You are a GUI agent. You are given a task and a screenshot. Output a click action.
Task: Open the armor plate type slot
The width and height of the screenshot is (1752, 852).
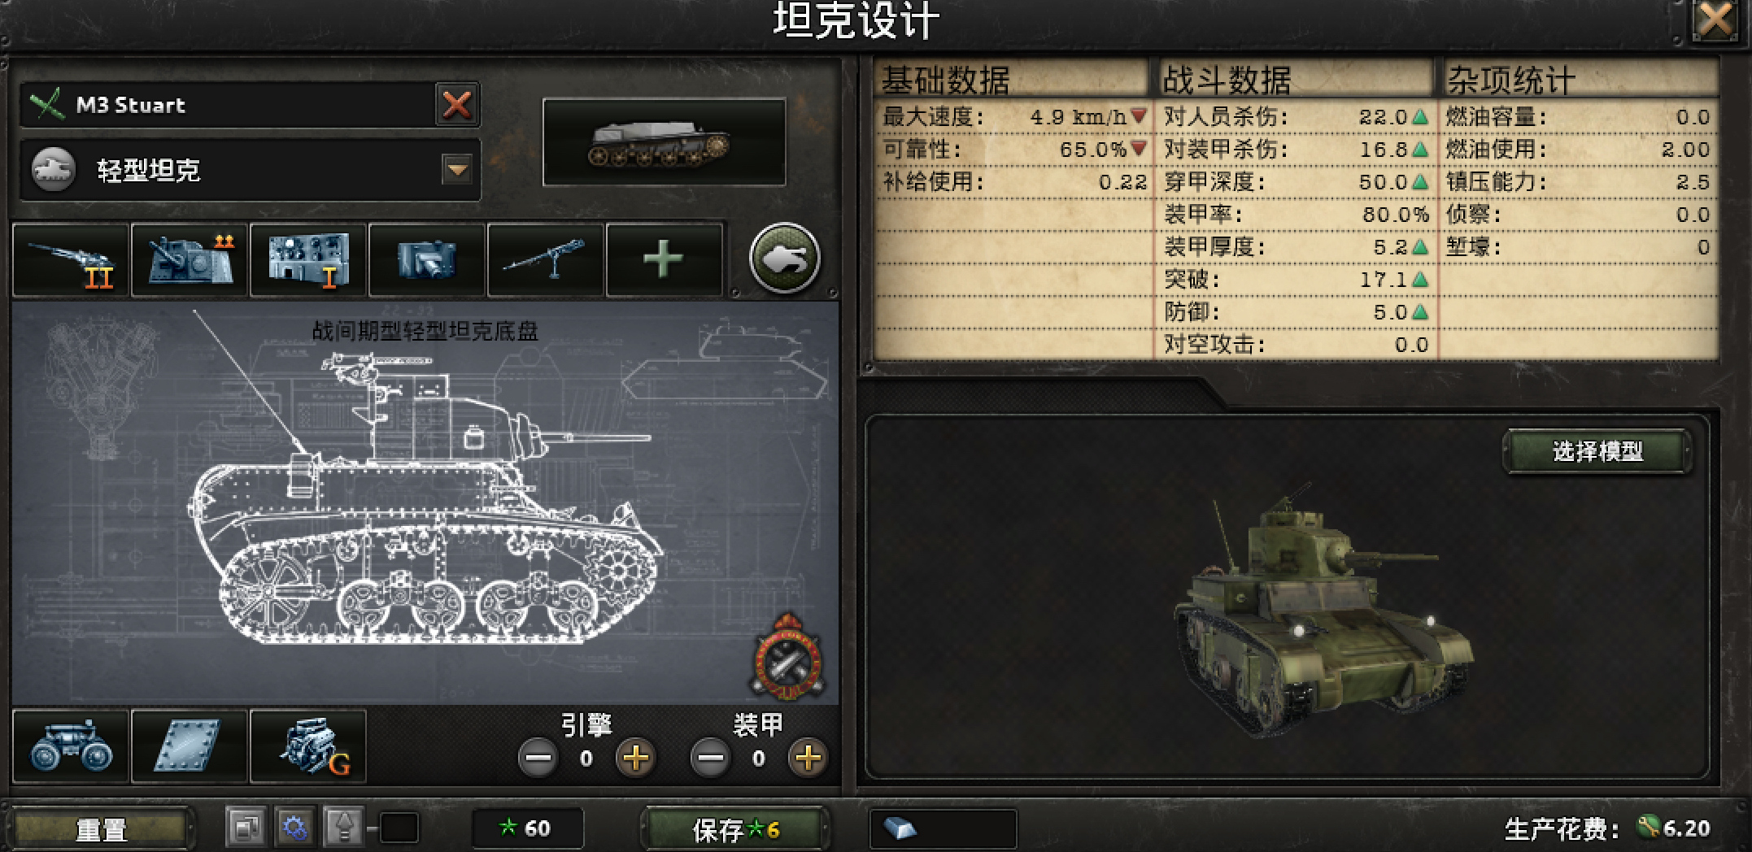(190, 746)
